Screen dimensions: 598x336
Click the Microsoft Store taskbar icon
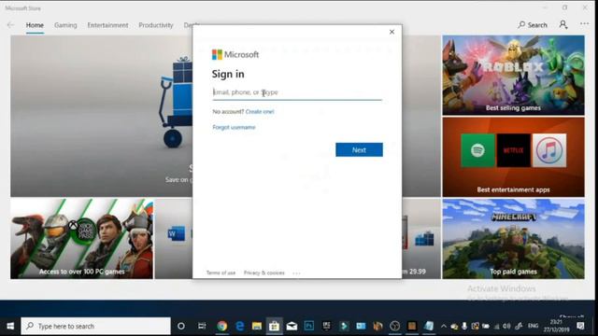[x=274, y=326]
